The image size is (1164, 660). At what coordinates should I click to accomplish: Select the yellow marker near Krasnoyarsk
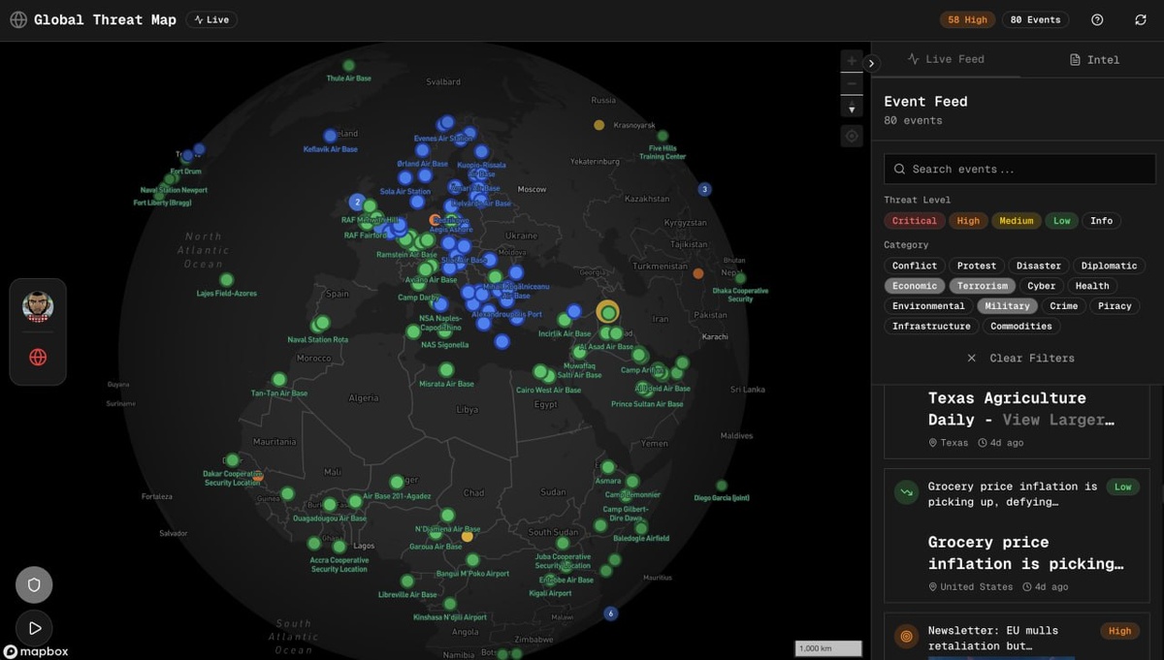pyautogui.click(x=599, y=125)
